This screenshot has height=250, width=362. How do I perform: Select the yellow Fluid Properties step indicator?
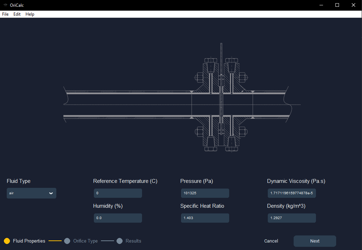pos(7,241)
